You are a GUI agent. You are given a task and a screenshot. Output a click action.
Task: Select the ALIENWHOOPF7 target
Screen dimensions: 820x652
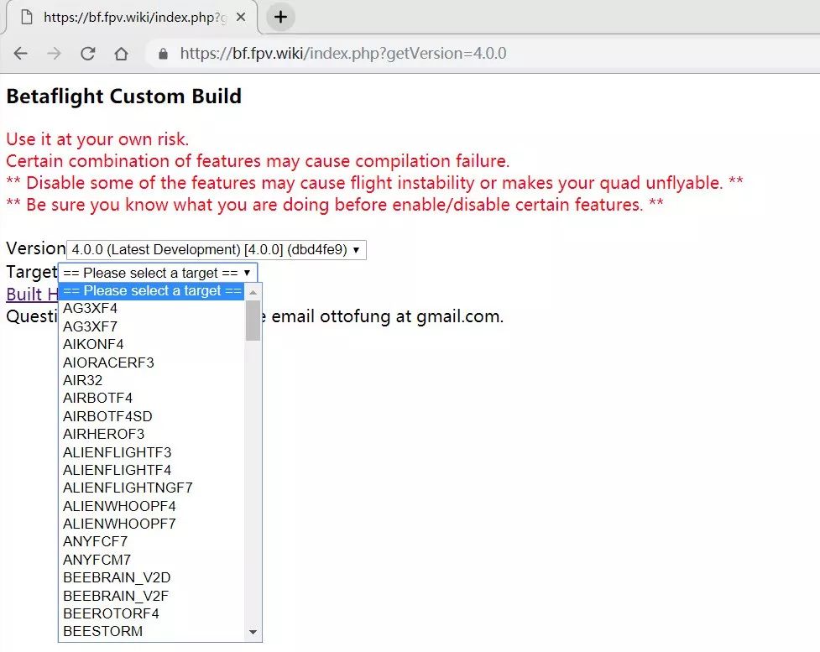152,524
